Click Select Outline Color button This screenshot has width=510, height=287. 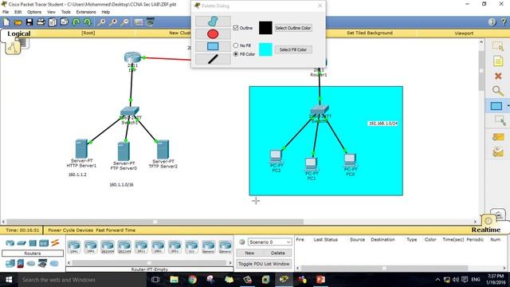(293, 28)
